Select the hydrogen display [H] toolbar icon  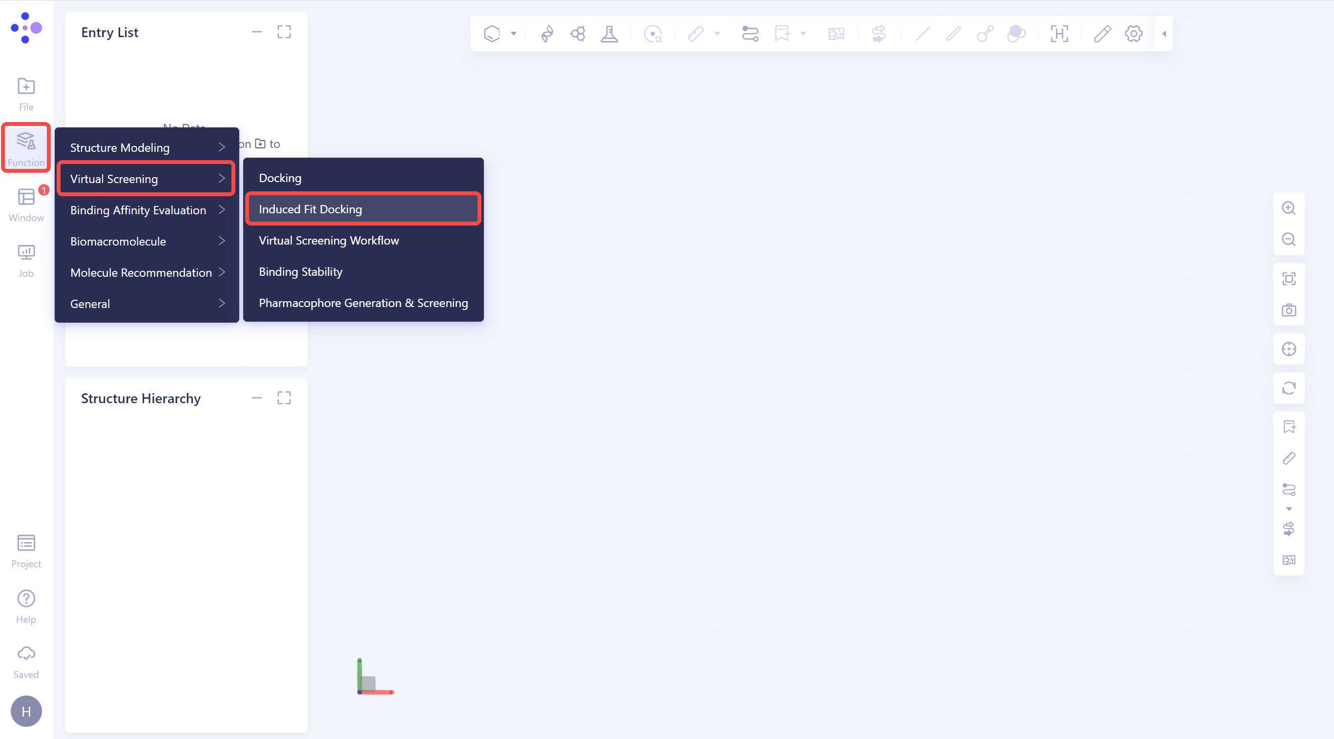(x=1059, y=34)
